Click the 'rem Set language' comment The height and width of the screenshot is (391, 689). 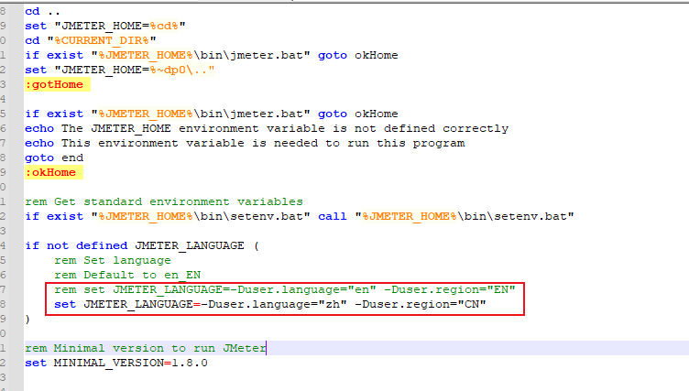[113, 260]
